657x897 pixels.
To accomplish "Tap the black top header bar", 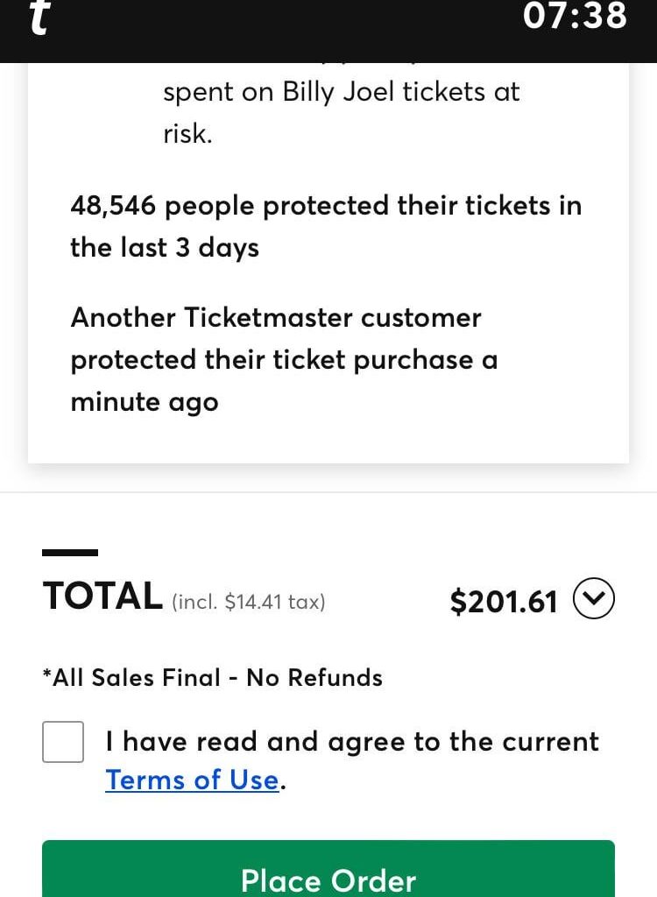I will (x=289, y=31).
